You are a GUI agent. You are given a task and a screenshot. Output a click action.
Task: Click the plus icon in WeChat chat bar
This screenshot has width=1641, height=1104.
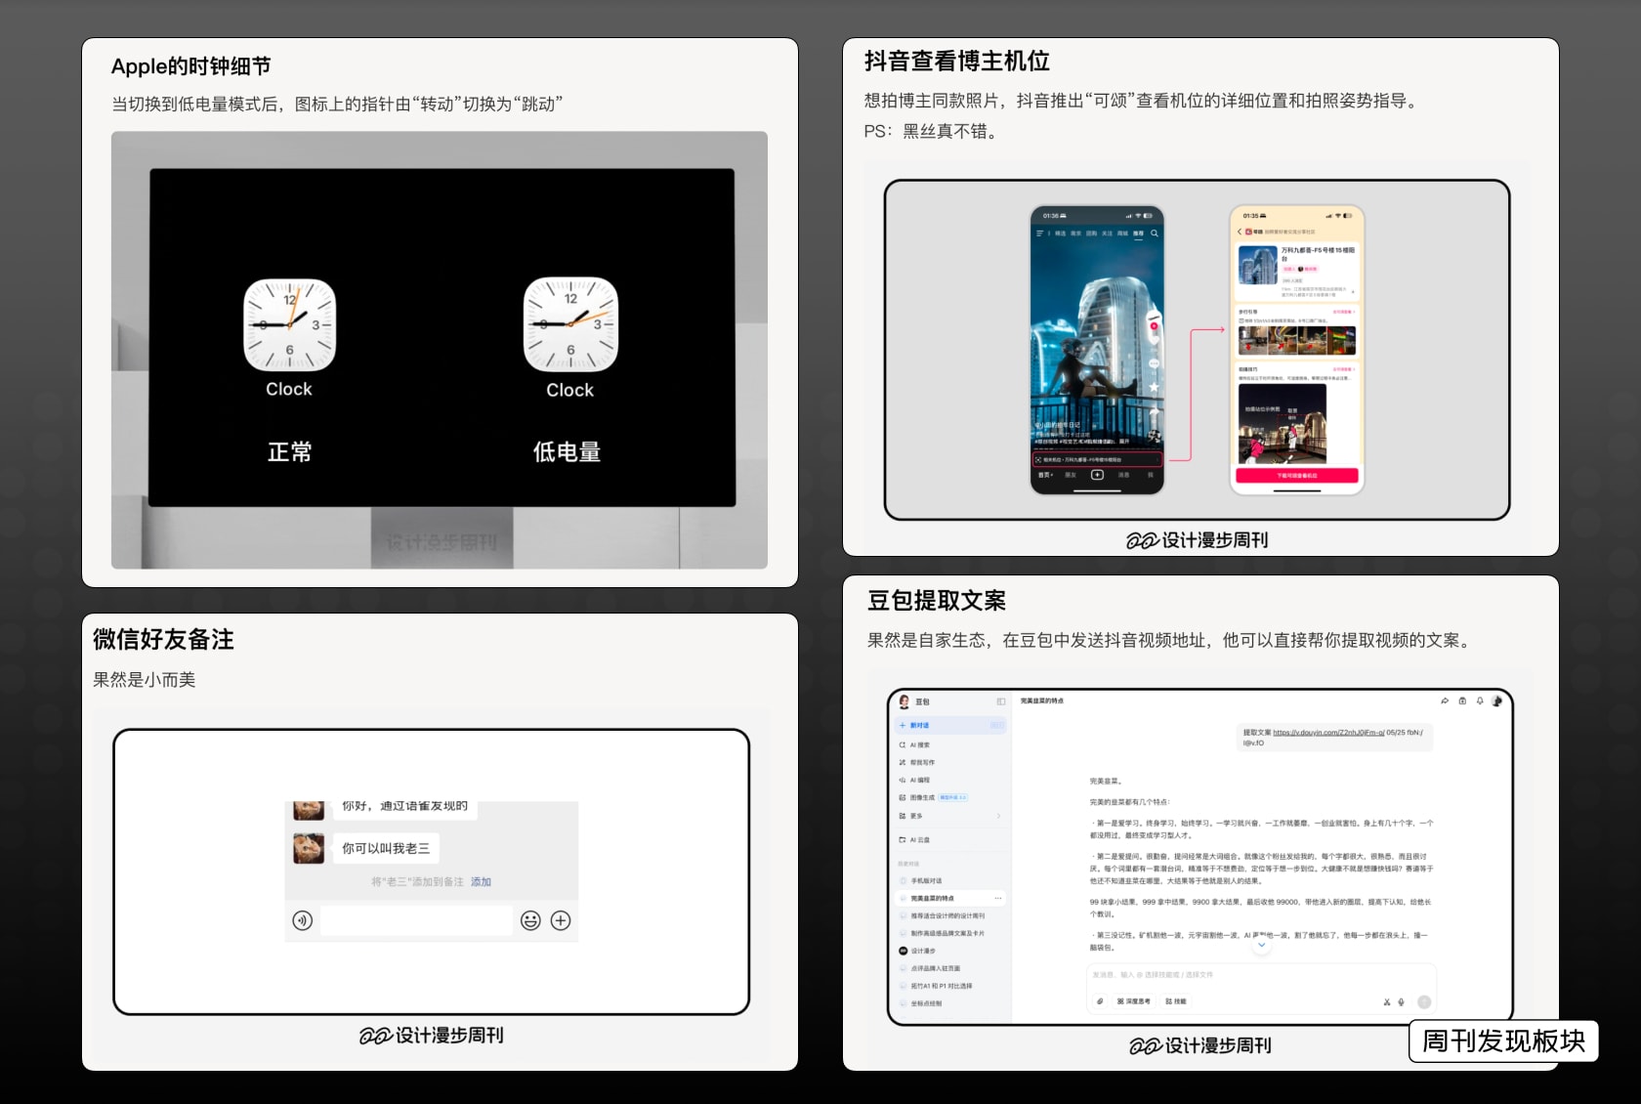pyautogui.click(x=561, y=920)
